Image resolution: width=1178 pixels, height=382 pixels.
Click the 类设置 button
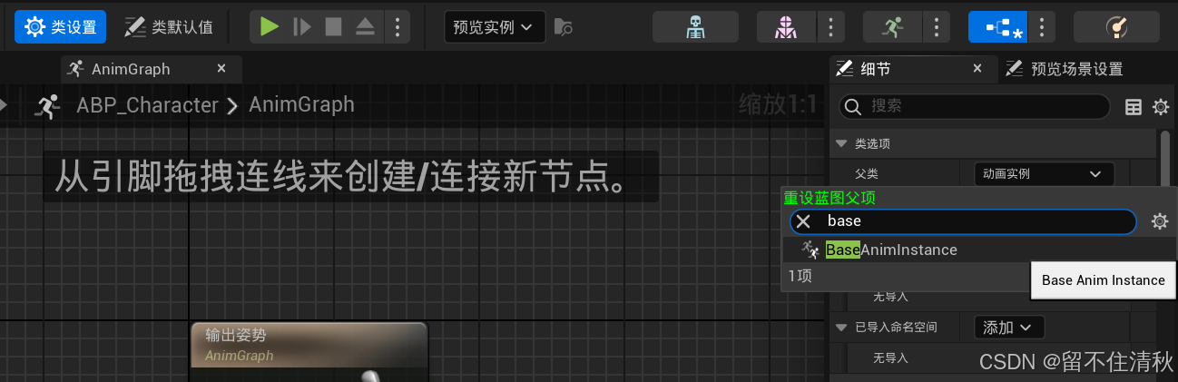coord(61,27)
